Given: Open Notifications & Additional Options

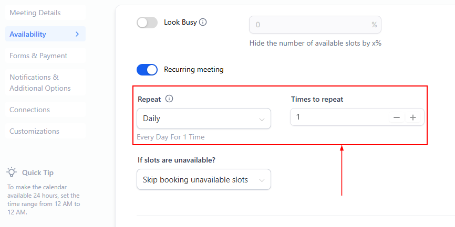Looking at the screenshot, I should 40,83.
